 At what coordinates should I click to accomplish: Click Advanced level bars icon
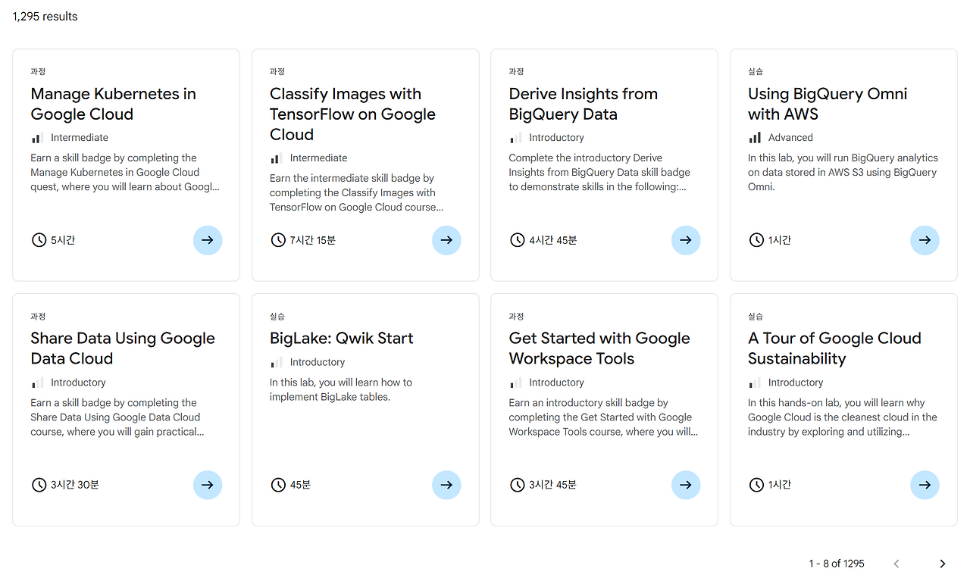point(755,138)
